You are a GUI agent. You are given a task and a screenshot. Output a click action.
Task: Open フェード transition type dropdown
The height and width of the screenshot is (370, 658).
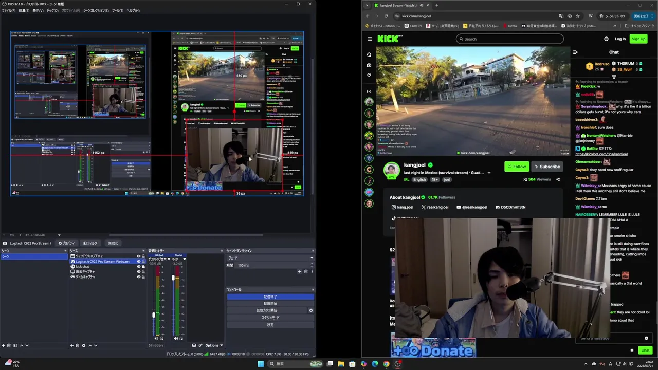[270, 258]
